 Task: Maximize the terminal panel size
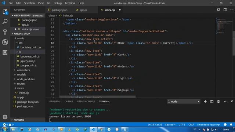[x=225, y=102]
